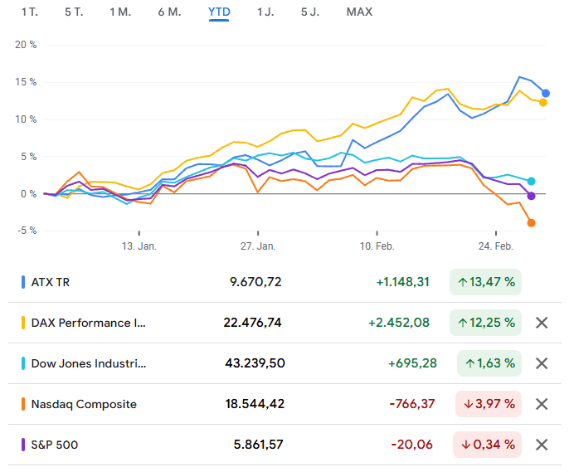Image resolution: width=569 pixels, height=472 pixels.
Task: Click the purple S&P 500 color marker
Action: tap(23, 445)
